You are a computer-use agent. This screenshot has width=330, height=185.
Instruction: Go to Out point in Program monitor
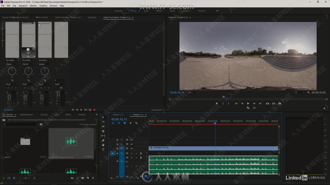point(260,104)
